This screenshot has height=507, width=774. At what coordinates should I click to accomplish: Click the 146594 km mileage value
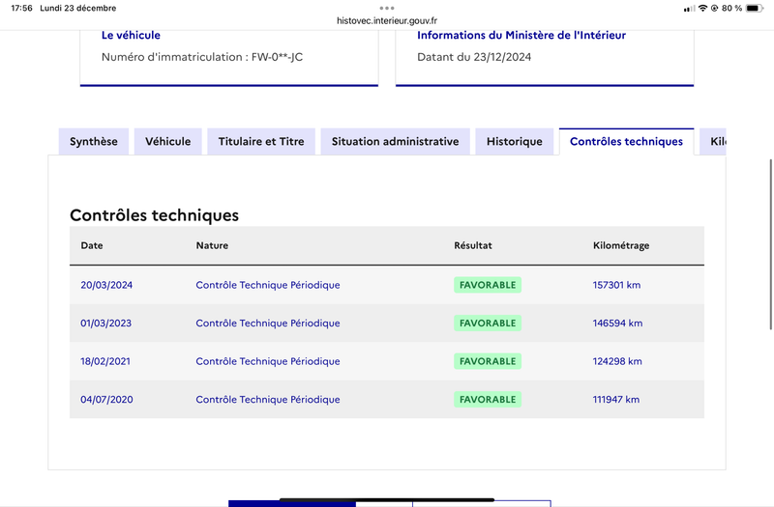coord(617,324)
